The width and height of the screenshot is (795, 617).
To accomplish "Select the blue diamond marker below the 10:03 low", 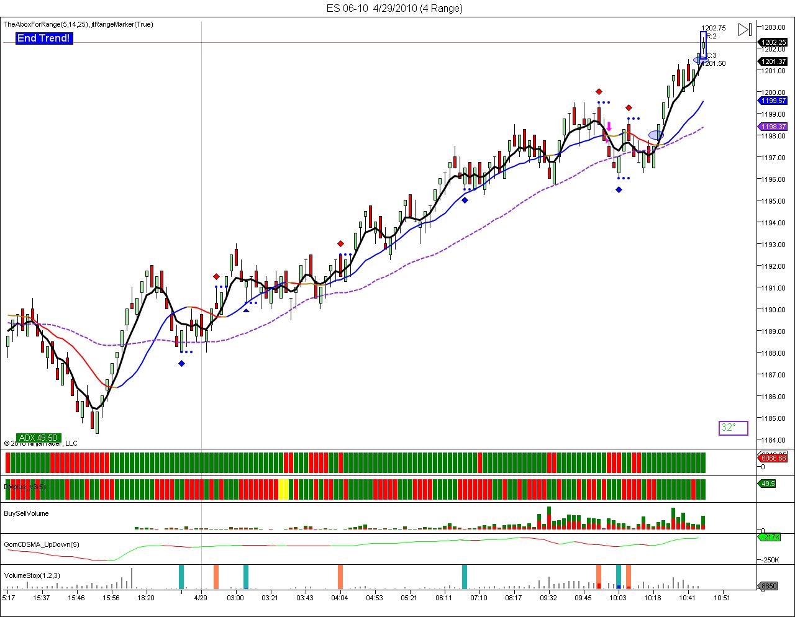I will (619, 189).
